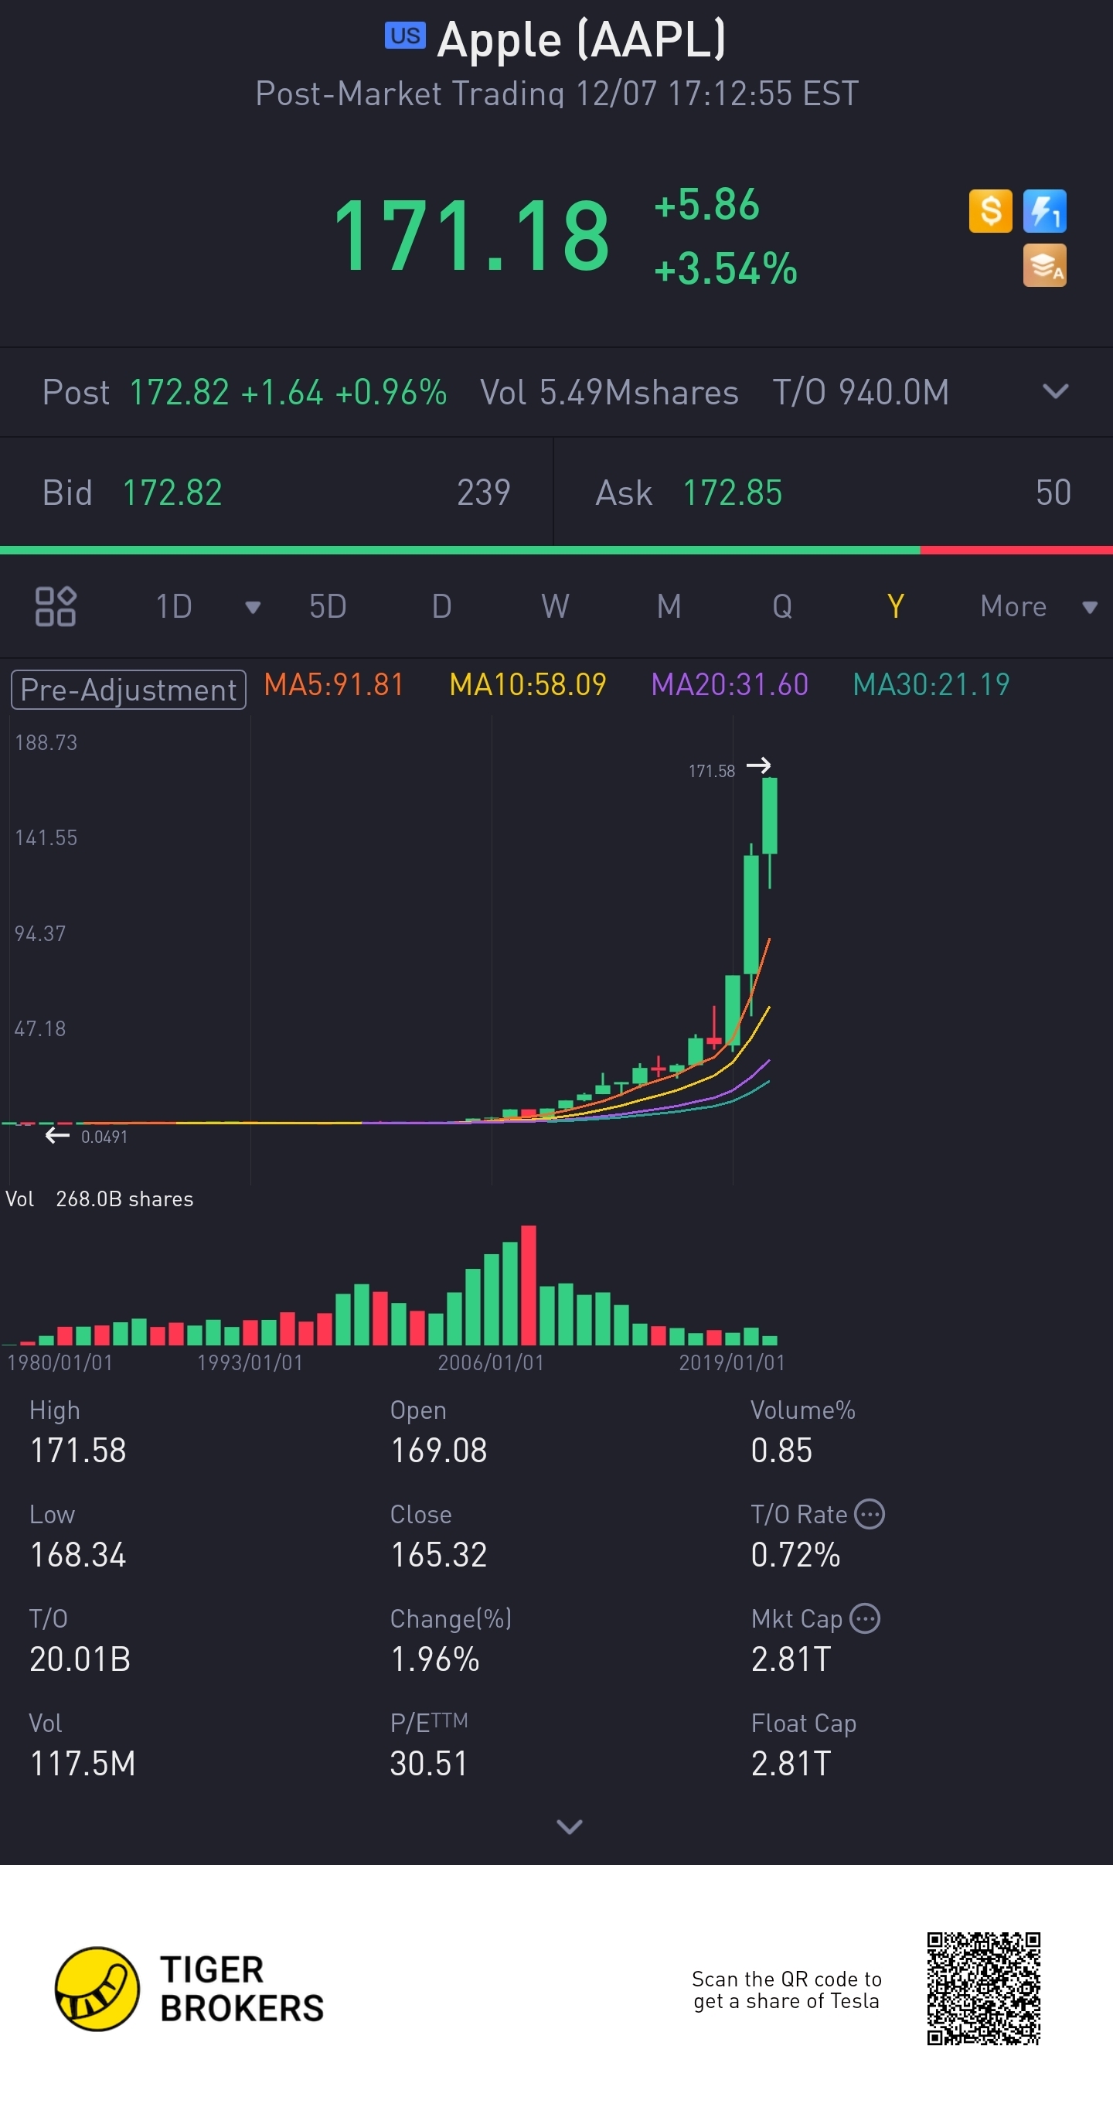Screen dimensions: 1113x2114
Task: Open the chart layout grid icon
Action: (x=56, y=606)
